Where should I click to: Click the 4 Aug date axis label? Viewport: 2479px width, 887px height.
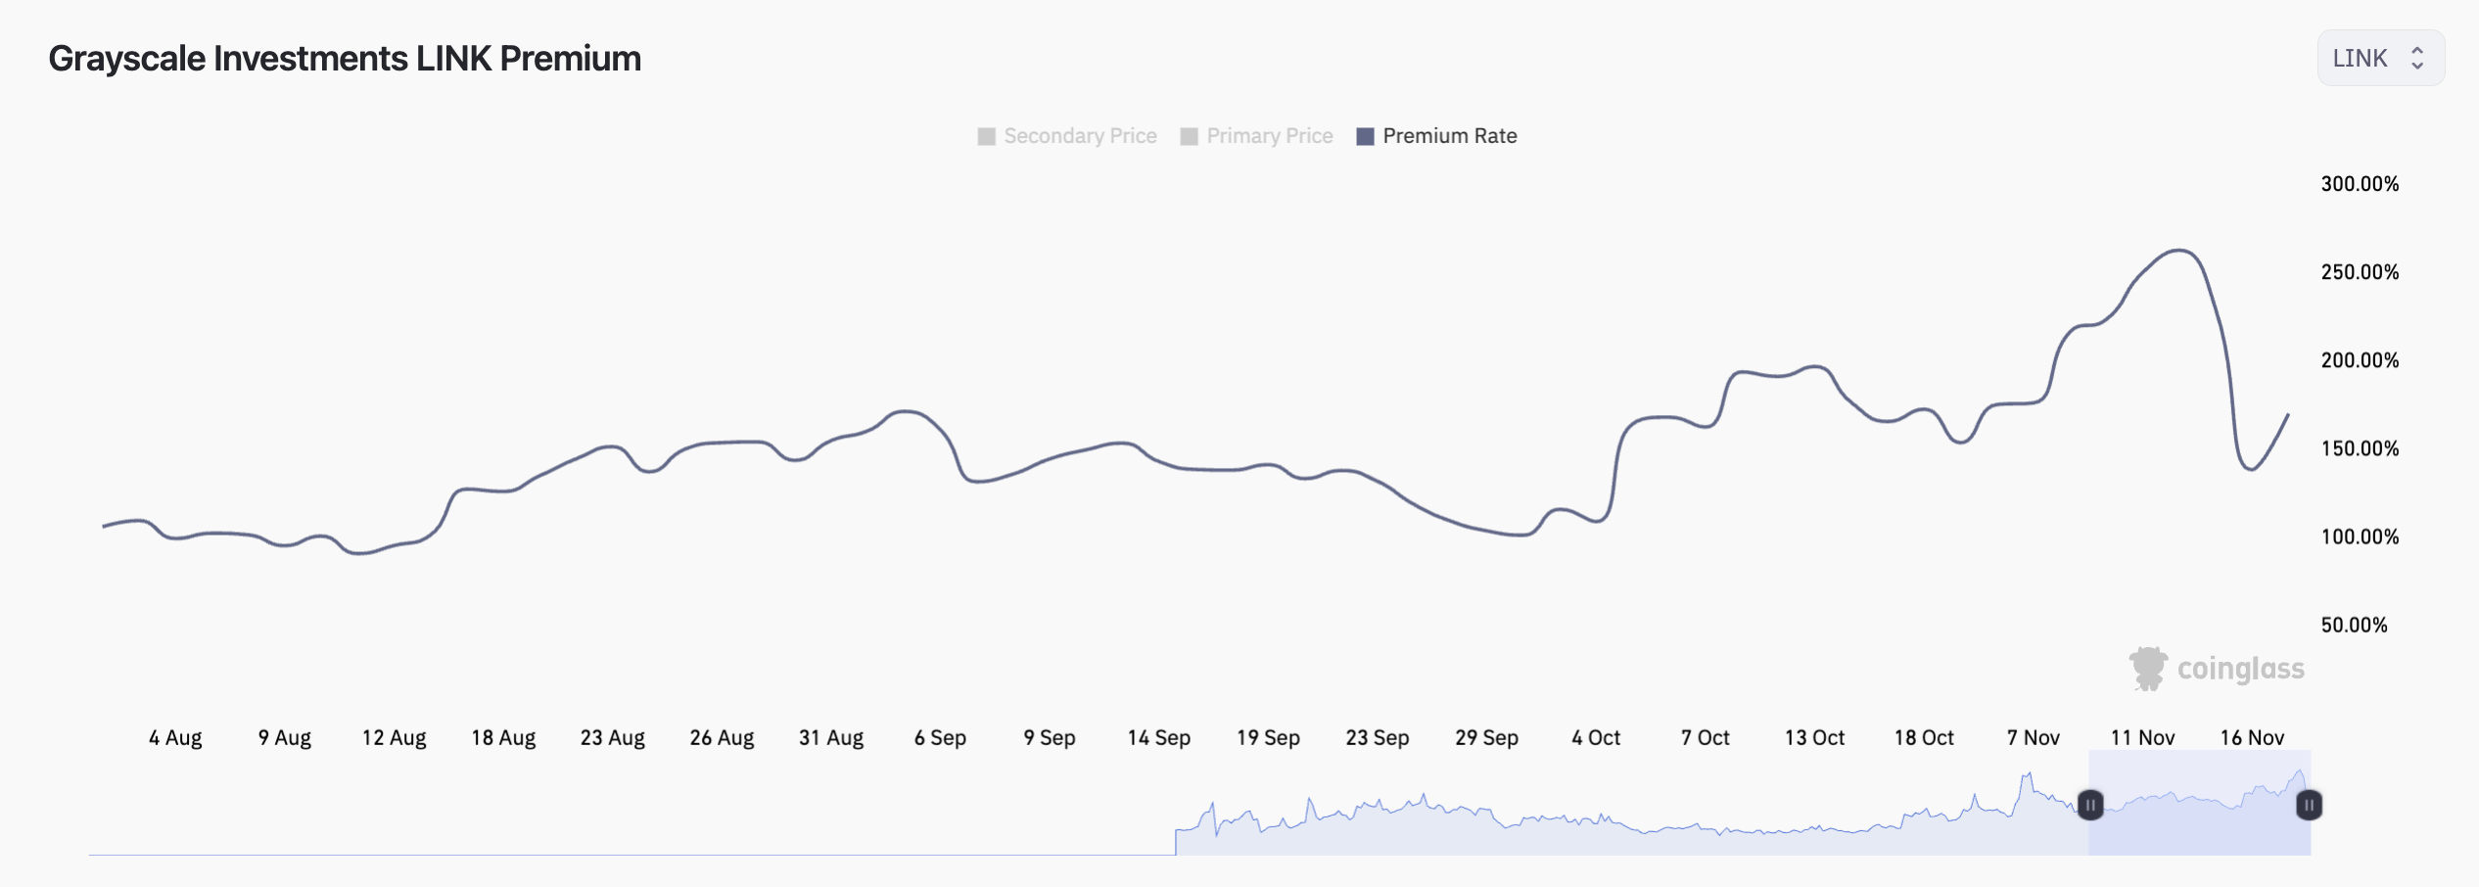(175, 738)
